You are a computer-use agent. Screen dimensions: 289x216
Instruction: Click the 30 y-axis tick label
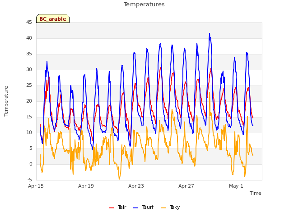click(29, 70)
